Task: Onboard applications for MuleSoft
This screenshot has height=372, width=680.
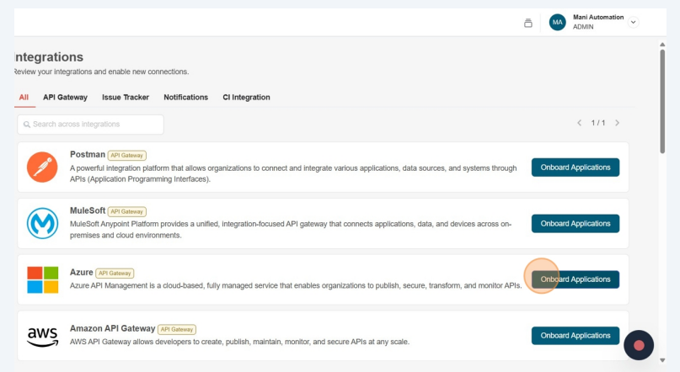Action: click(575, 223)
